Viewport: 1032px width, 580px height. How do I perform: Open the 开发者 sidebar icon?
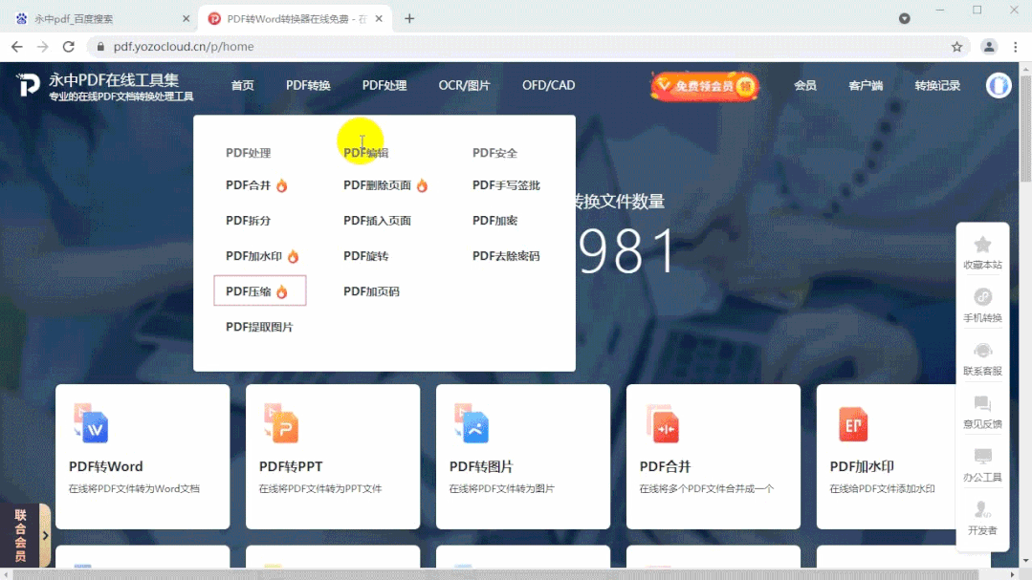(x=982, y=507)
